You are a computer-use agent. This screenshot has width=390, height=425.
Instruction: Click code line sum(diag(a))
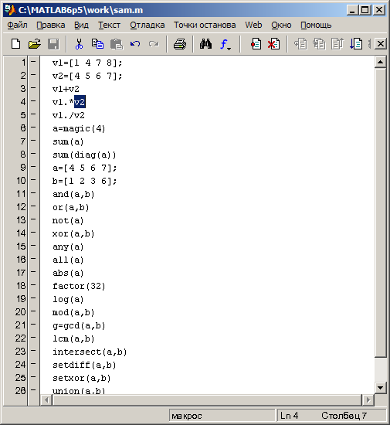pos(84,155)
